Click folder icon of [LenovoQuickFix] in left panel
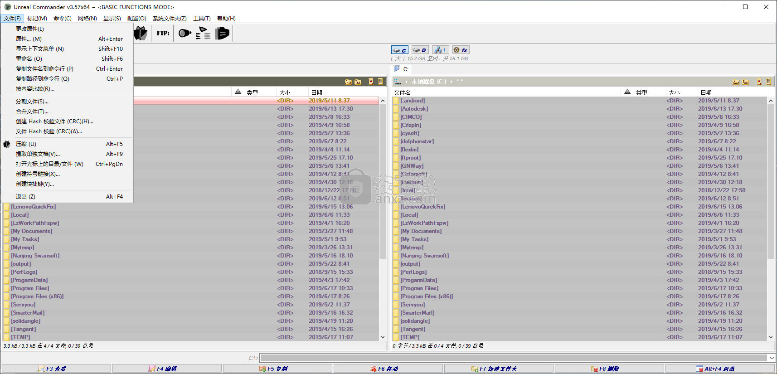Image resolution: width=777 pixels, height=374 pixels. point(6,207)
